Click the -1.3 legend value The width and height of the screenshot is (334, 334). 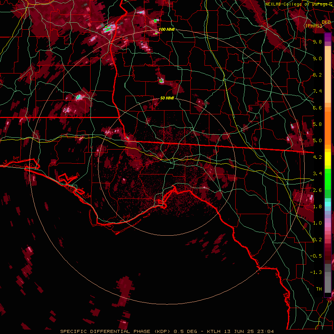[x=316, y=272]
